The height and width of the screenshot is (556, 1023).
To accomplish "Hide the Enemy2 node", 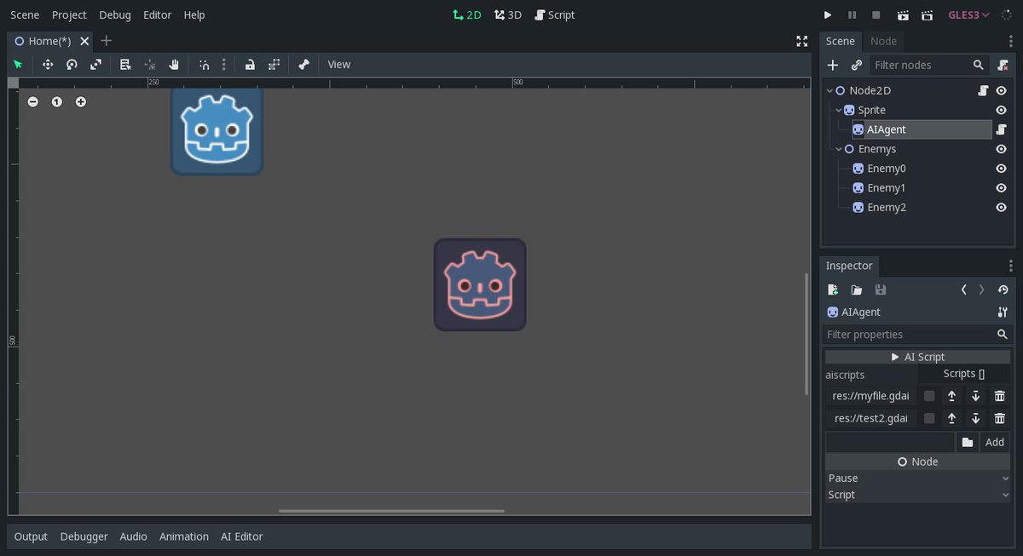I will point(1002,208).
